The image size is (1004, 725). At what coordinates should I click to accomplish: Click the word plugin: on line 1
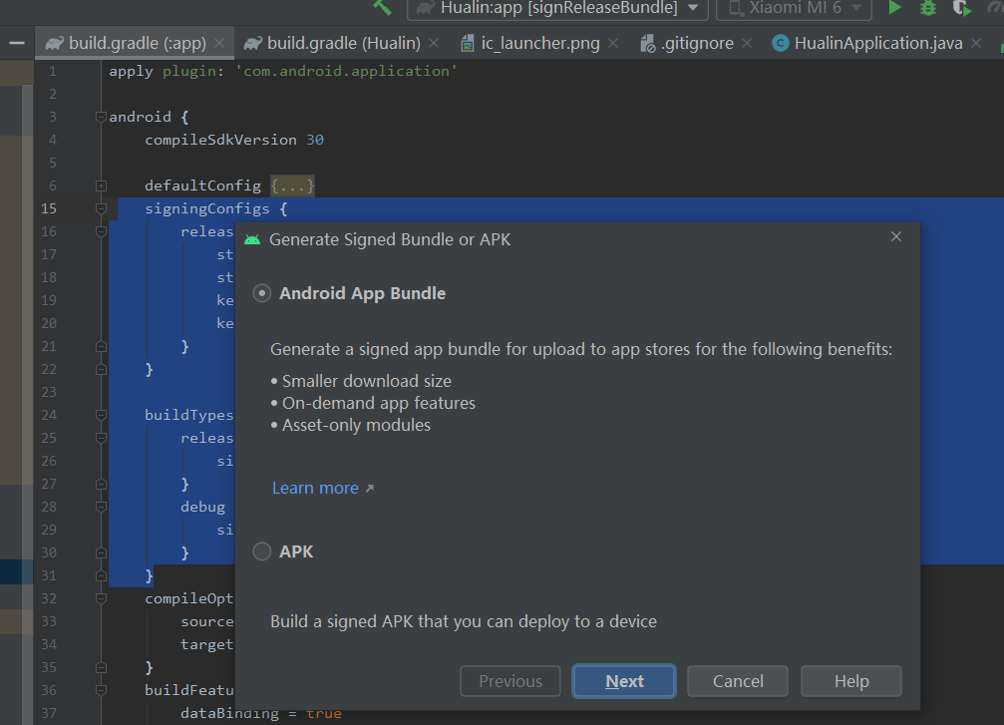pyautogui.click(x=193, y=71)
